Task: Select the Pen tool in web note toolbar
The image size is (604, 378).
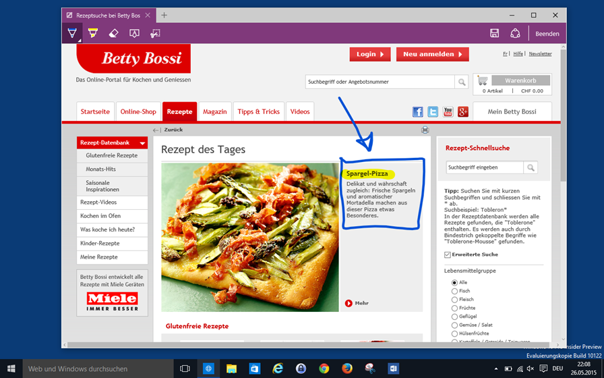Action: [72, 33]
